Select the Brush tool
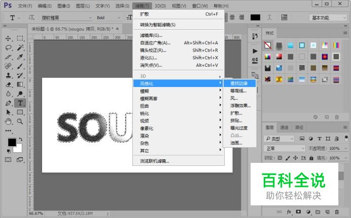351x218 pixels. pyautogui.click(x=20, y=66)
